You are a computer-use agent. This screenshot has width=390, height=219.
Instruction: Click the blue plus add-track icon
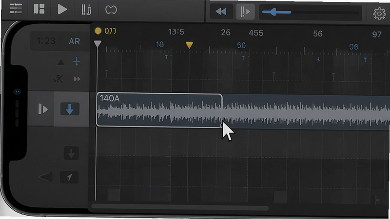click(77, 61)
